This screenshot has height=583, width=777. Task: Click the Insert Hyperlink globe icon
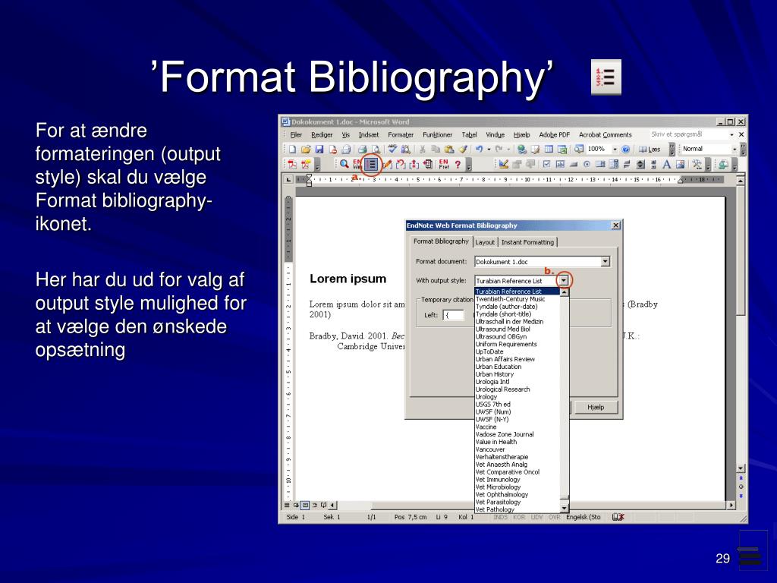coord(522,149)
